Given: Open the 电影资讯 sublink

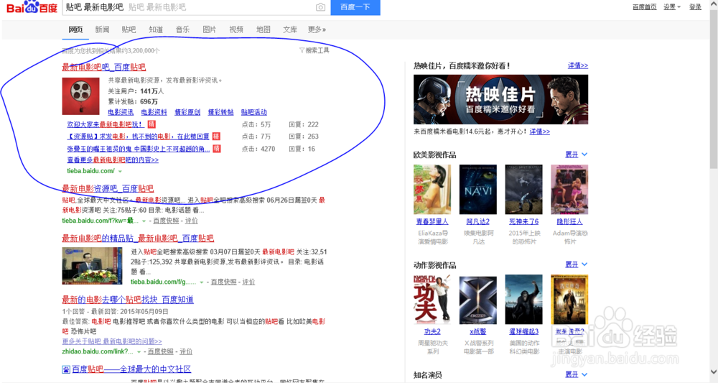Looking at the screenshot, I should pyautogui.click(x=121, y=112).
